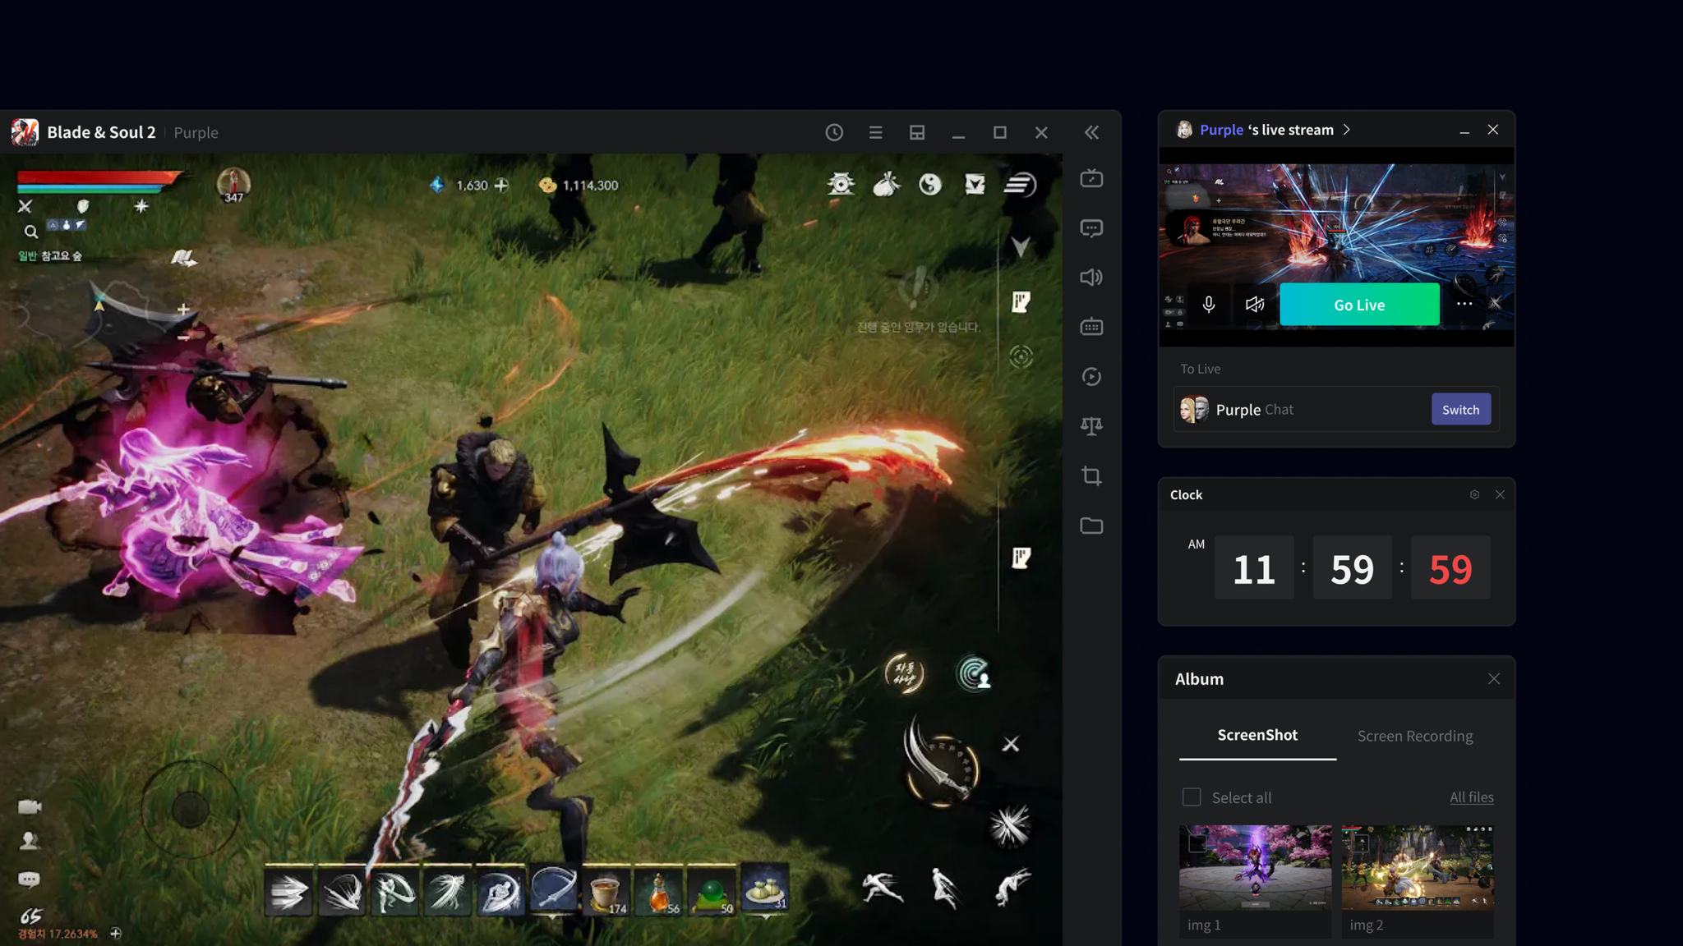Open the history clock icon in title bar
Screen dimensions: 1683x946
834,132
